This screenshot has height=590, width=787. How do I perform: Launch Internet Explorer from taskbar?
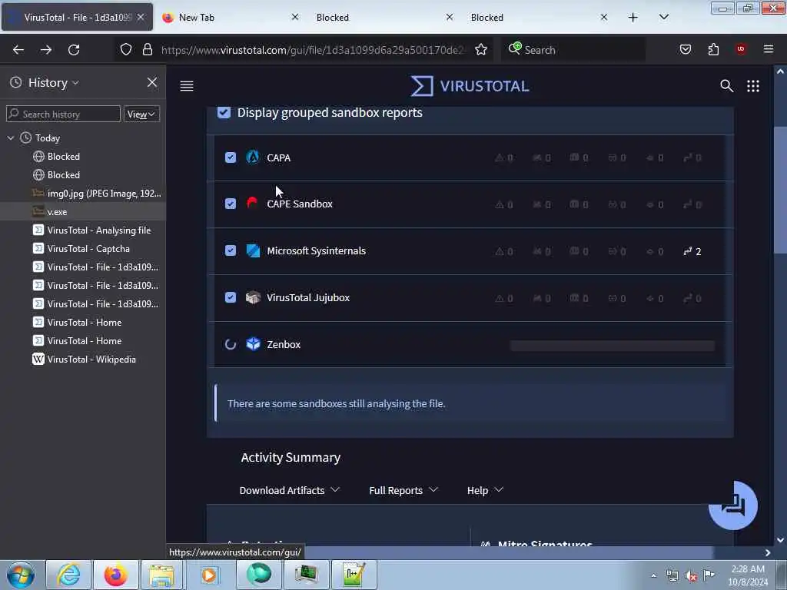(x=68, y=575)
